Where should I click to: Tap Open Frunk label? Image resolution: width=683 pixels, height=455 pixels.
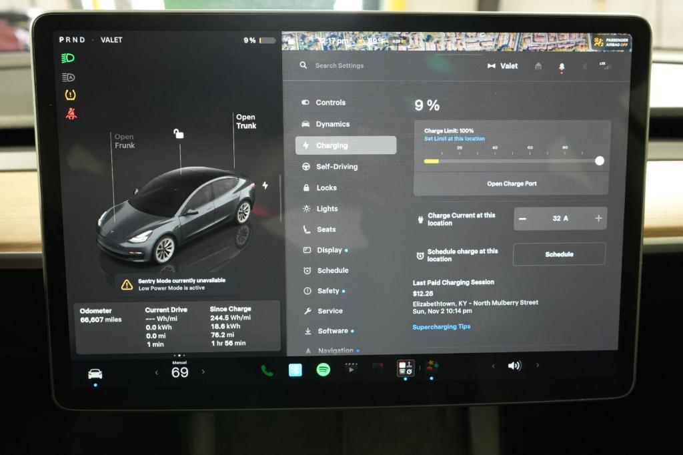[125, 141]
